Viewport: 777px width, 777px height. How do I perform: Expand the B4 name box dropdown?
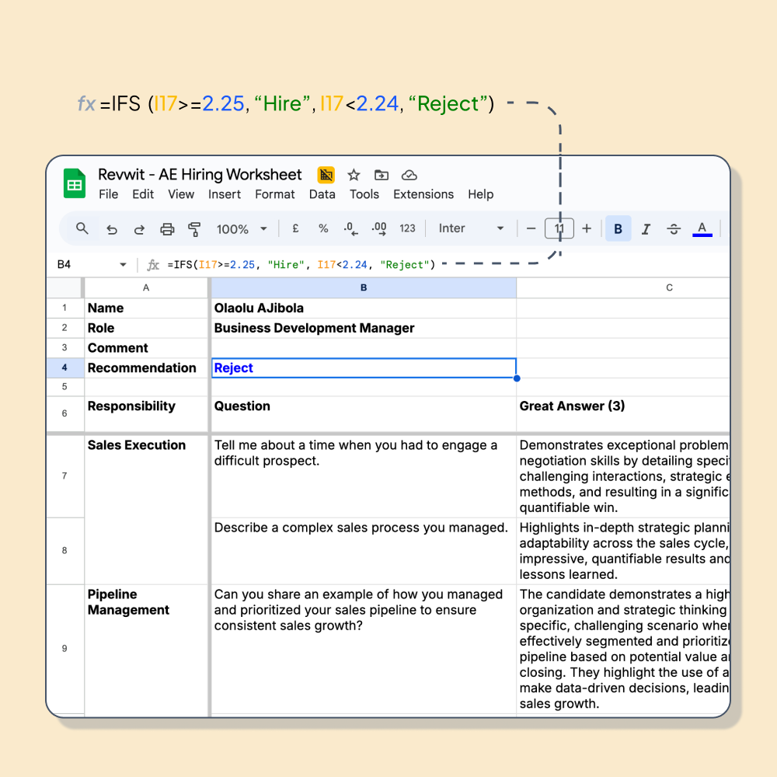click(x=123, y=265)
